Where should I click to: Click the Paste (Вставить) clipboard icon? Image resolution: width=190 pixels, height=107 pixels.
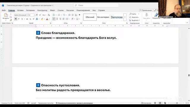click(x=6, y=15)
